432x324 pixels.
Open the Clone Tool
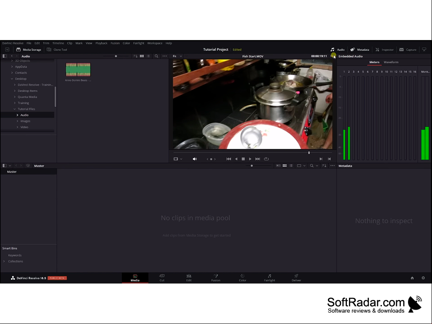coord(57,50)
